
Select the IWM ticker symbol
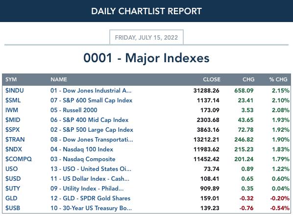tap(12, 110)
